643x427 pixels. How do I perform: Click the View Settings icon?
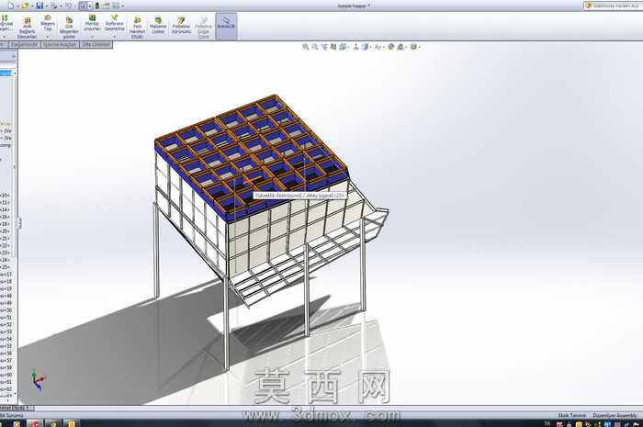413,47
